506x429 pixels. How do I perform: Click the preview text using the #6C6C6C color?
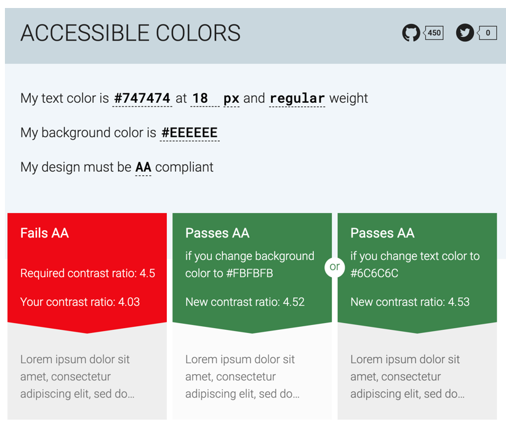[407, 376]
